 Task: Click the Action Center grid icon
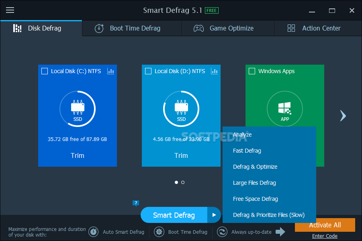pos(291,28)
